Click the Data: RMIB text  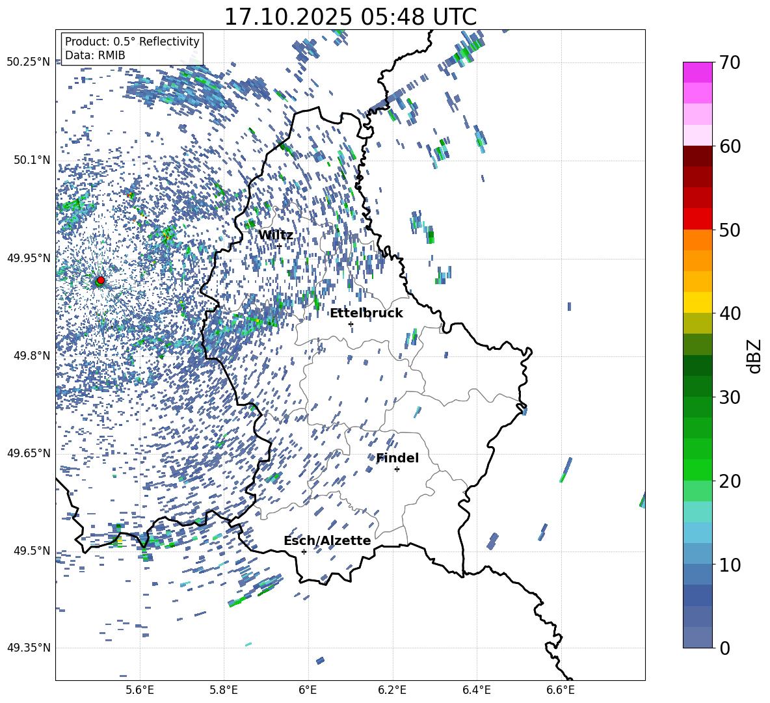[x=95, y=55]
